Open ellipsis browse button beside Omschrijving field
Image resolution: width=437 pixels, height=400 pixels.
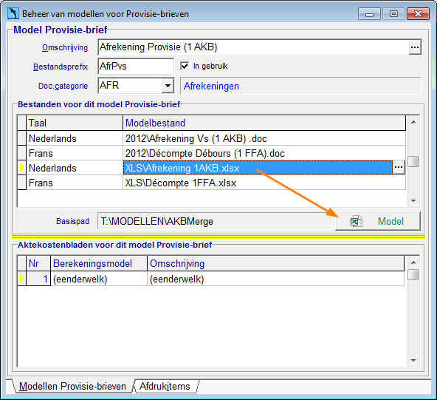click(415, 47)
